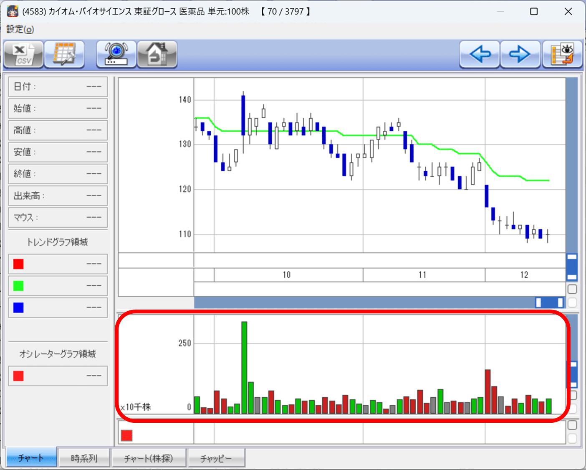
Task: Open the watch list icon with the eye
Action: pos(562,54)
